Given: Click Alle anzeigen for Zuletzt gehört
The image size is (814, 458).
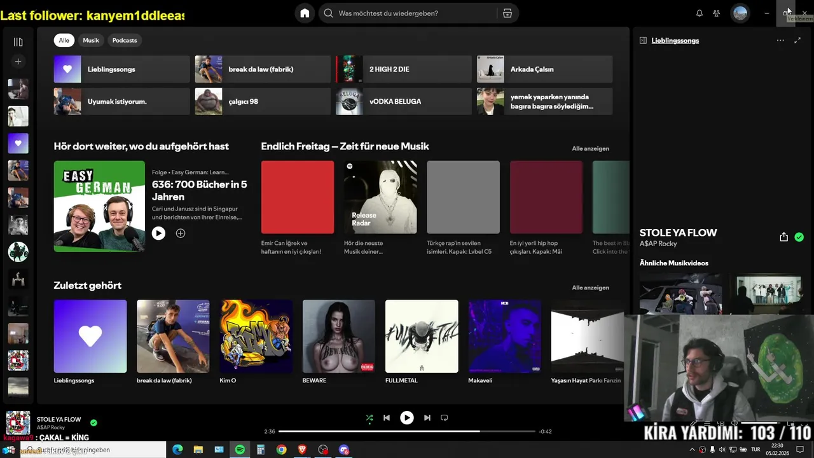Looking at the screenshot, I should click(590, 288).
